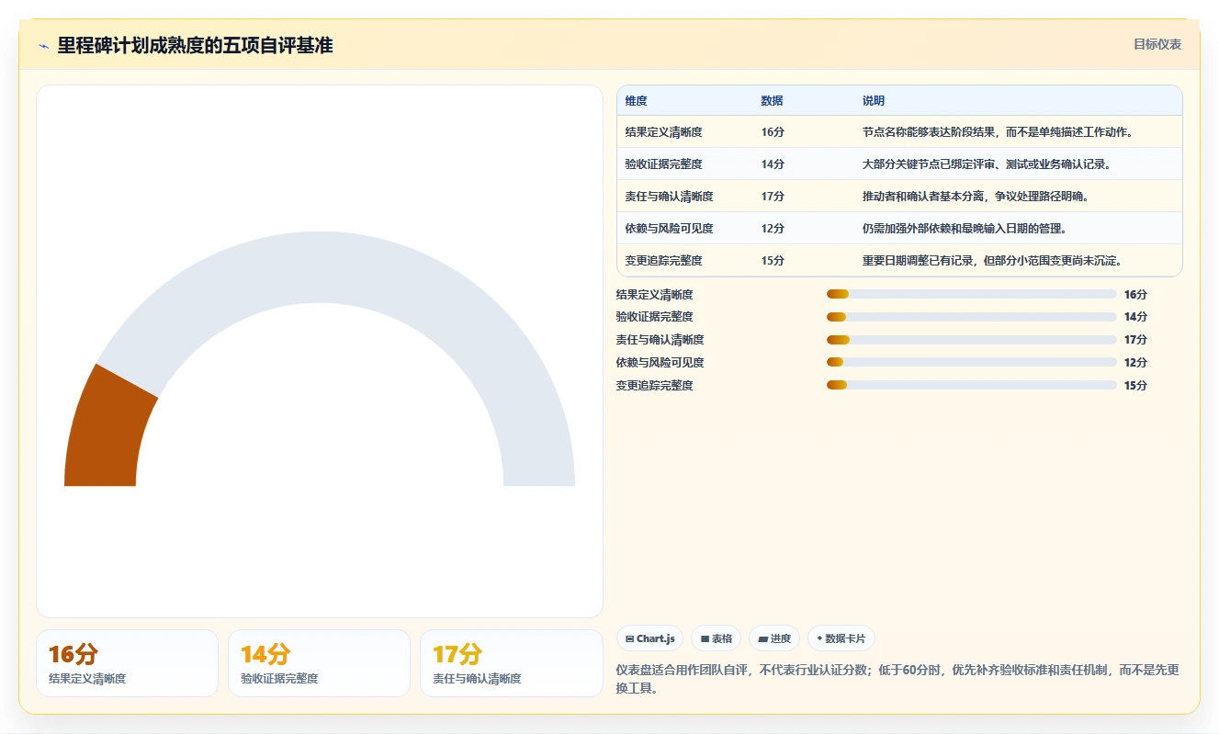Open the 14分 验收证据完整度 summary card
This screenshot has width=1219, height=734.
tap(319, 663)
